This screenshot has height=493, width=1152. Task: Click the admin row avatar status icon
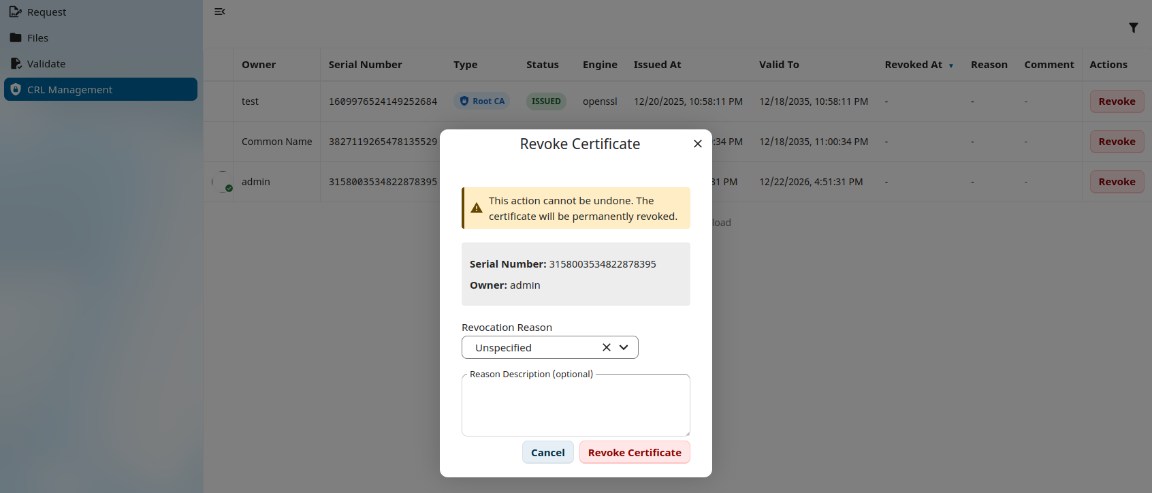click(223, 182)
